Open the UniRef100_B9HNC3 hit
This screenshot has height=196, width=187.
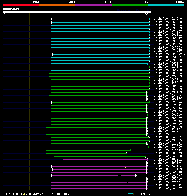tap(168, 28)
